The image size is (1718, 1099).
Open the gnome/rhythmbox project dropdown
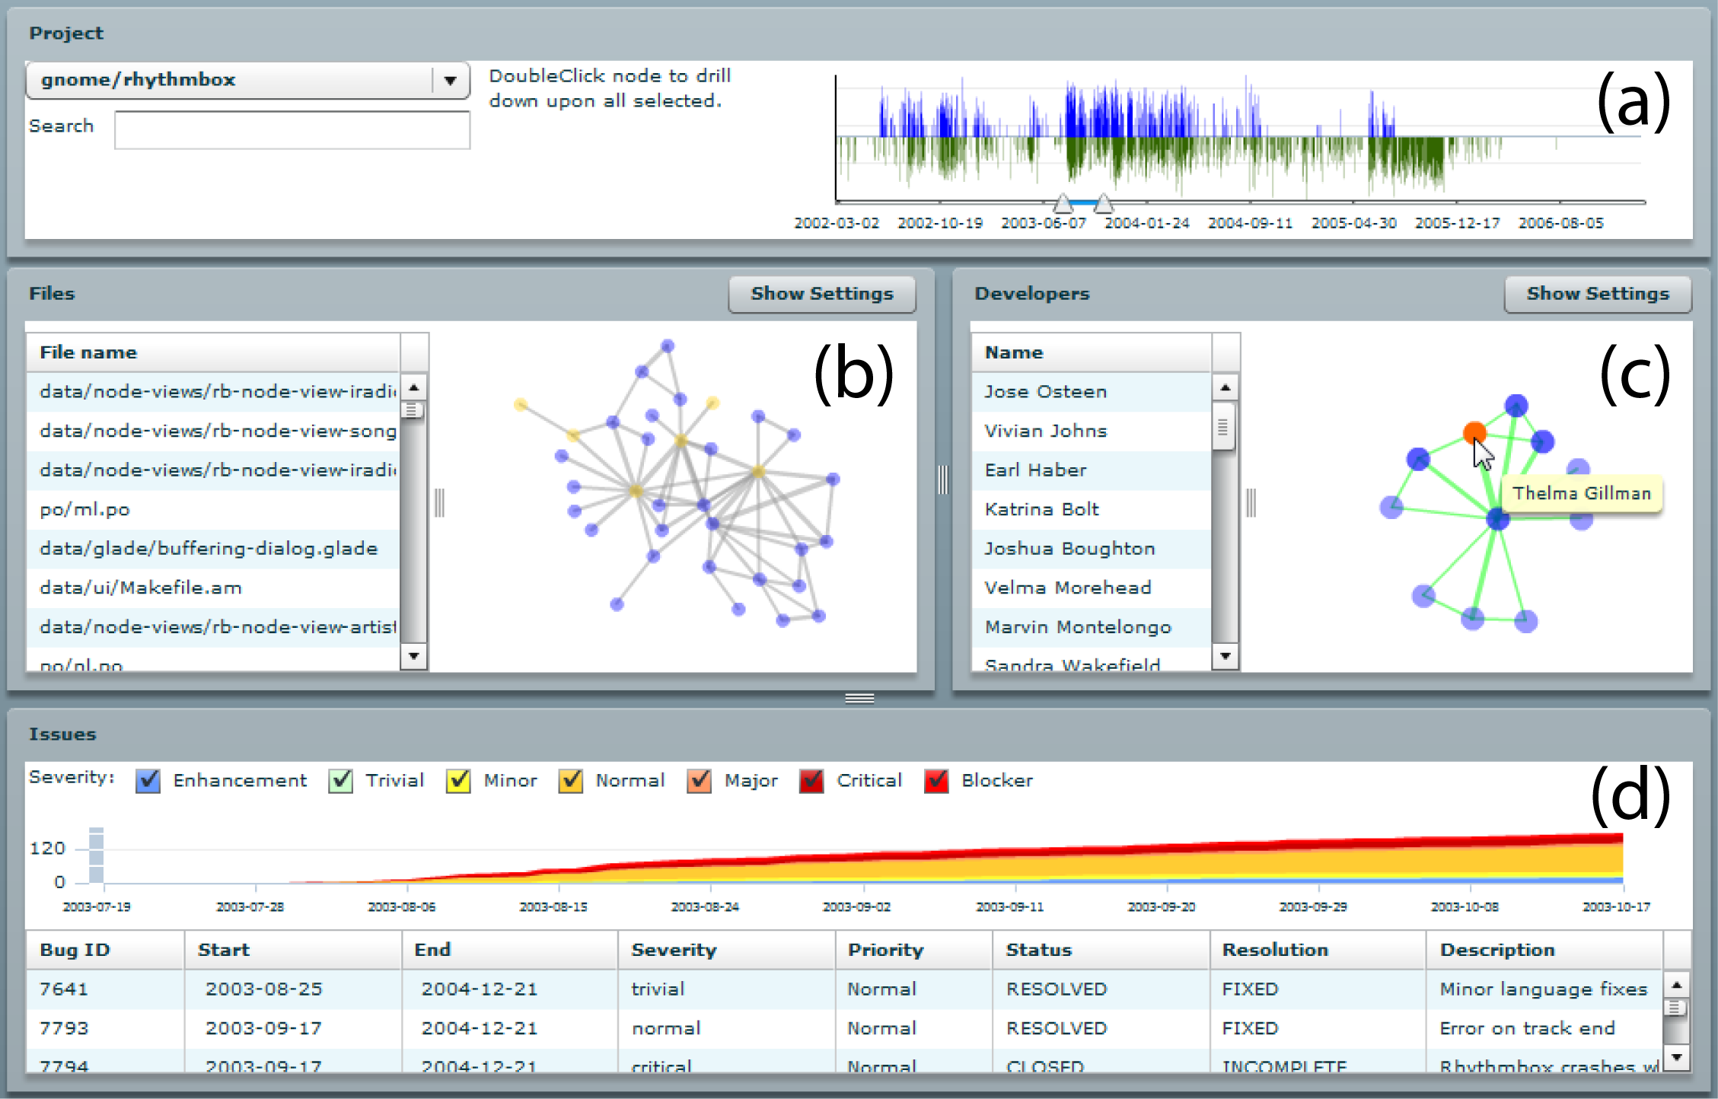coord(450,80)
